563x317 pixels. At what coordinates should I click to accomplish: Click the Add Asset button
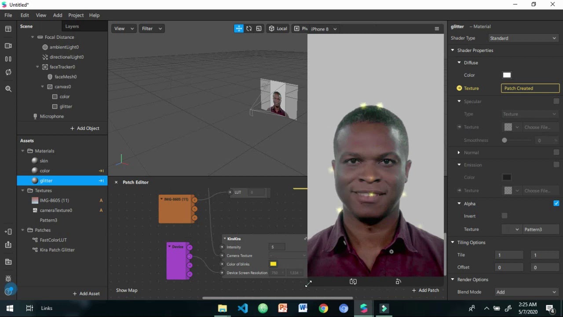(86, 294)
